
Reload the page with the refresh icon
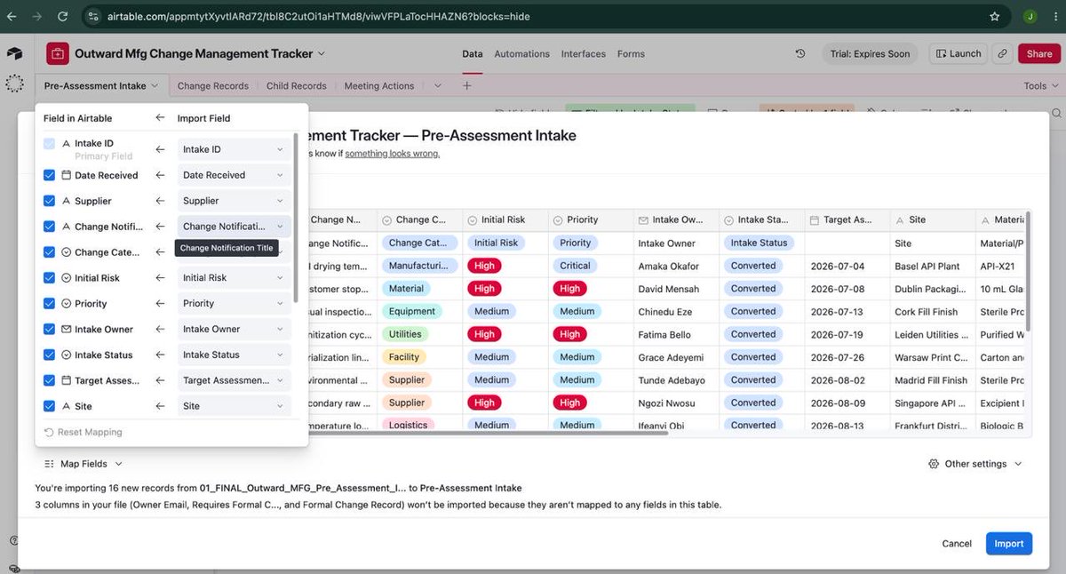point(62,16)
